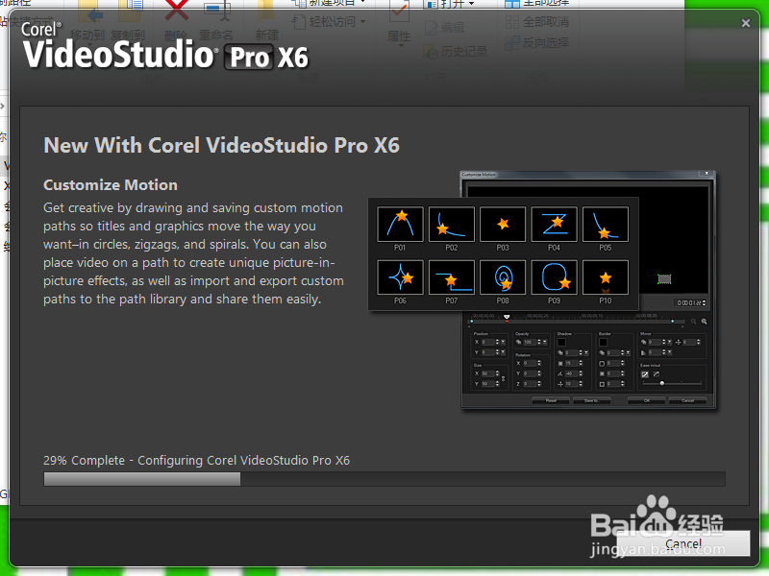
Task: Click the P06 four-point star path thumbnail
Action: 400,277
